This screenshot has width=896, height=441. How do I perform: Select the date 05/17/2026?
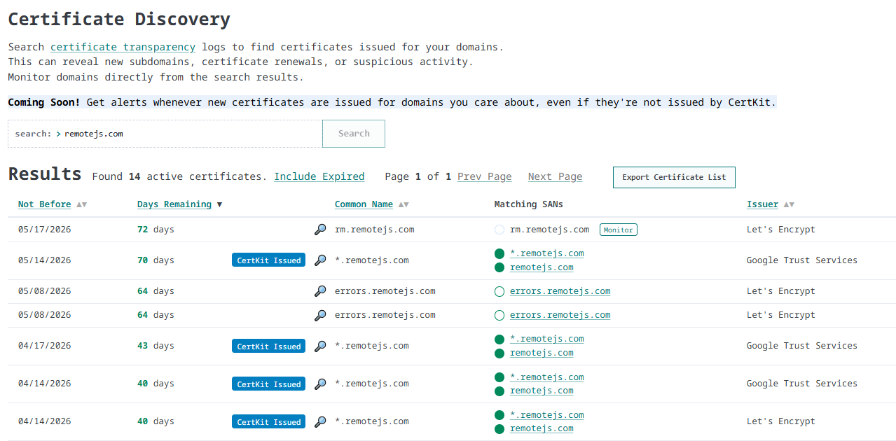tap(45, 230)
